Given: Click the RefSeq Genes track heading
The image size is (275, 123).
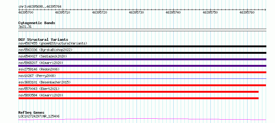Looking at the screenshot, I should click(32, 112).
